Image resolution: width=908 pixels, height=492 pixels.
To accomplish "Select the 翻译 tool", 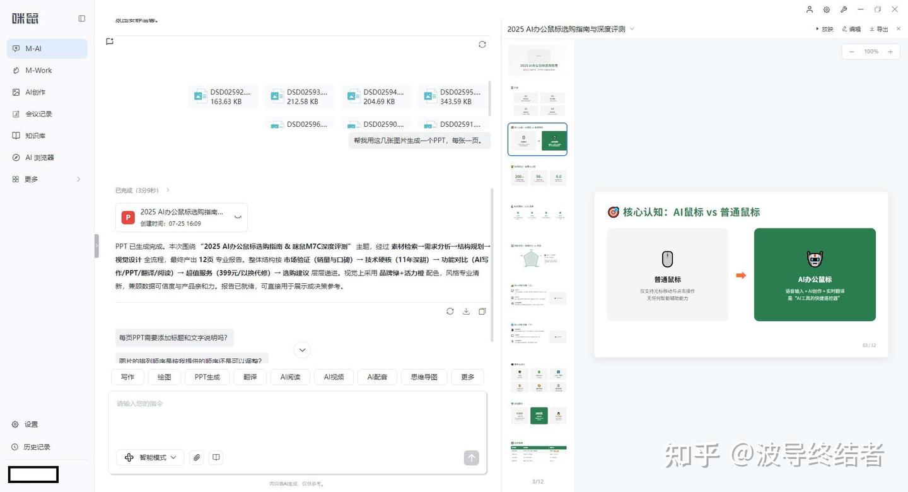I will coord(250,377).
